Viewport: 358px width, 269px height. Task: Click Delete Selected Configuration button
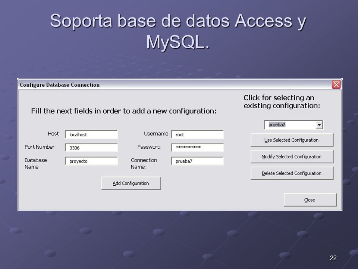point(292,173)
